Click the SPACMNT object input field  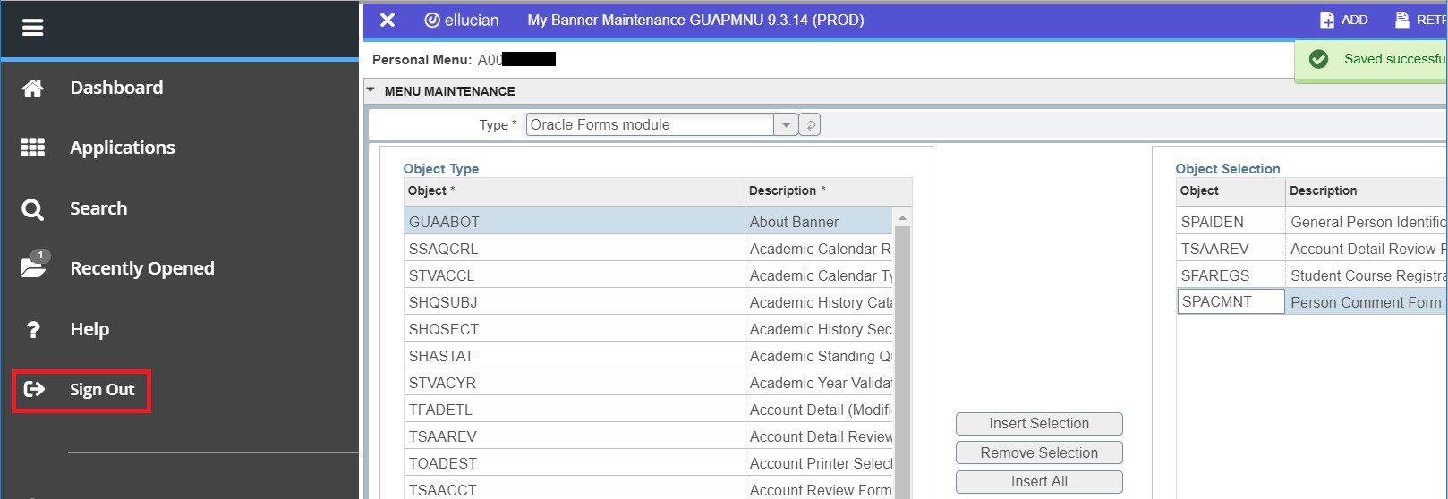[1230, 302]
